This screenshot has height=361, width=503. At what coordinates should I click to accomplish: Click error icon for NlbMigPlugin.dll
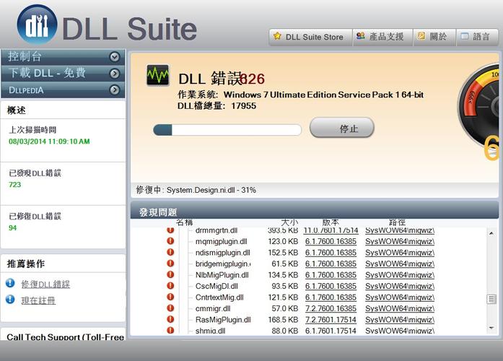click(x=170, y=274)
